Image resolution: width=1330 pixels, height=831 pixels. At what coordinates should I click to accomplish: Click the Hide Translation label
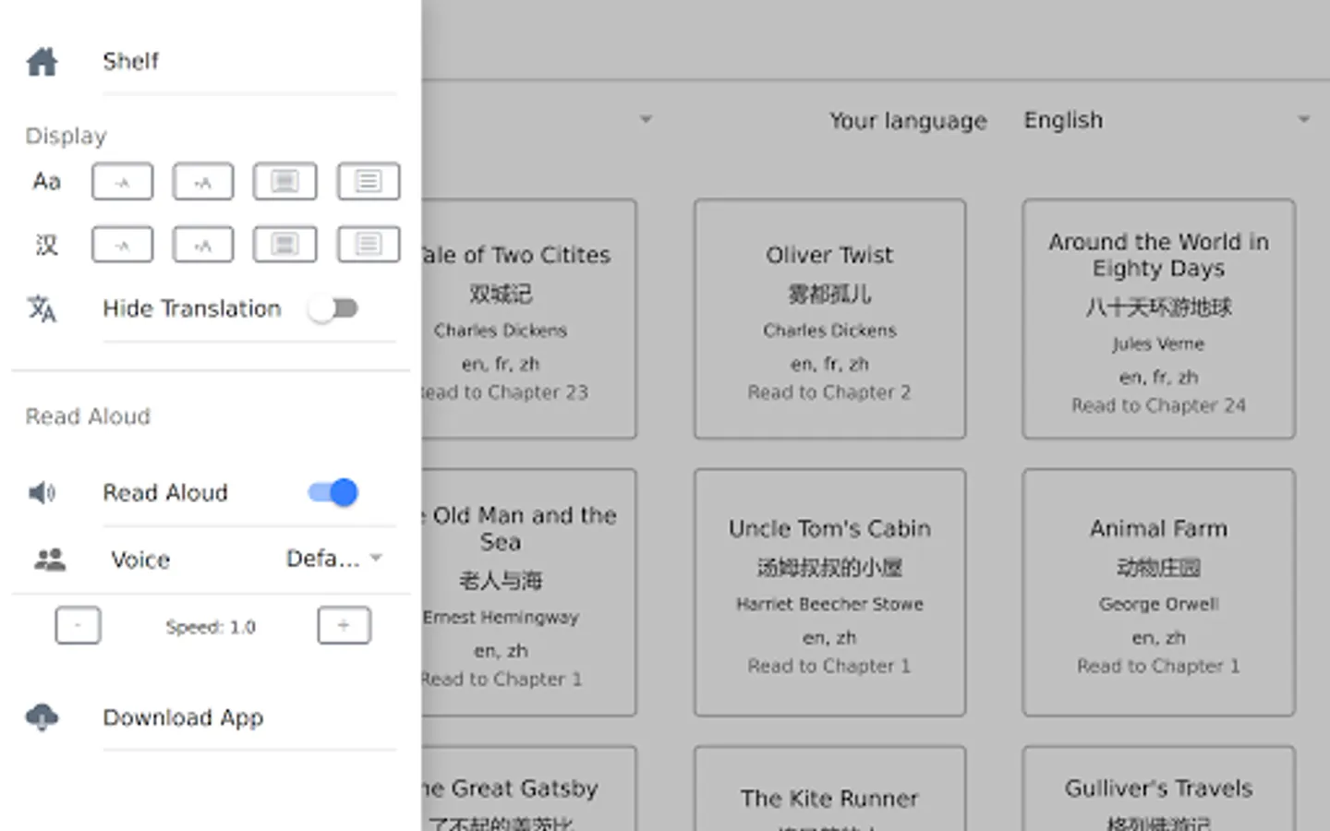pos(192,308)
